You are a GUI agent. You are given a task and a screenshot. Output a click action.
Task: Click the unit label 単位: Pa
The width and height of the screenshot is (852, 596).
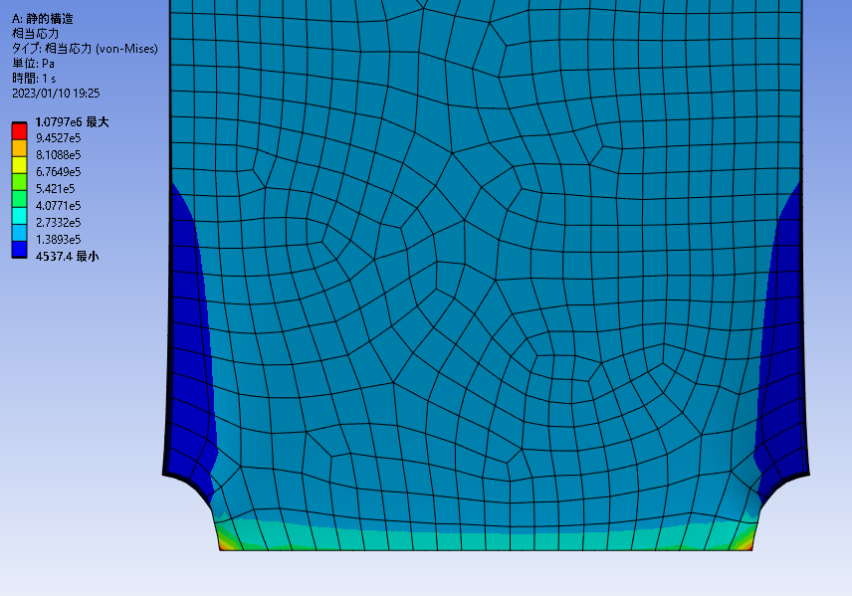click(x=33, y=63)
